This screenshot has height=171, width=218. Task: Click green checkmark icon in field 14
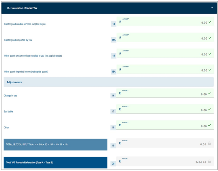tap(210, 22)
